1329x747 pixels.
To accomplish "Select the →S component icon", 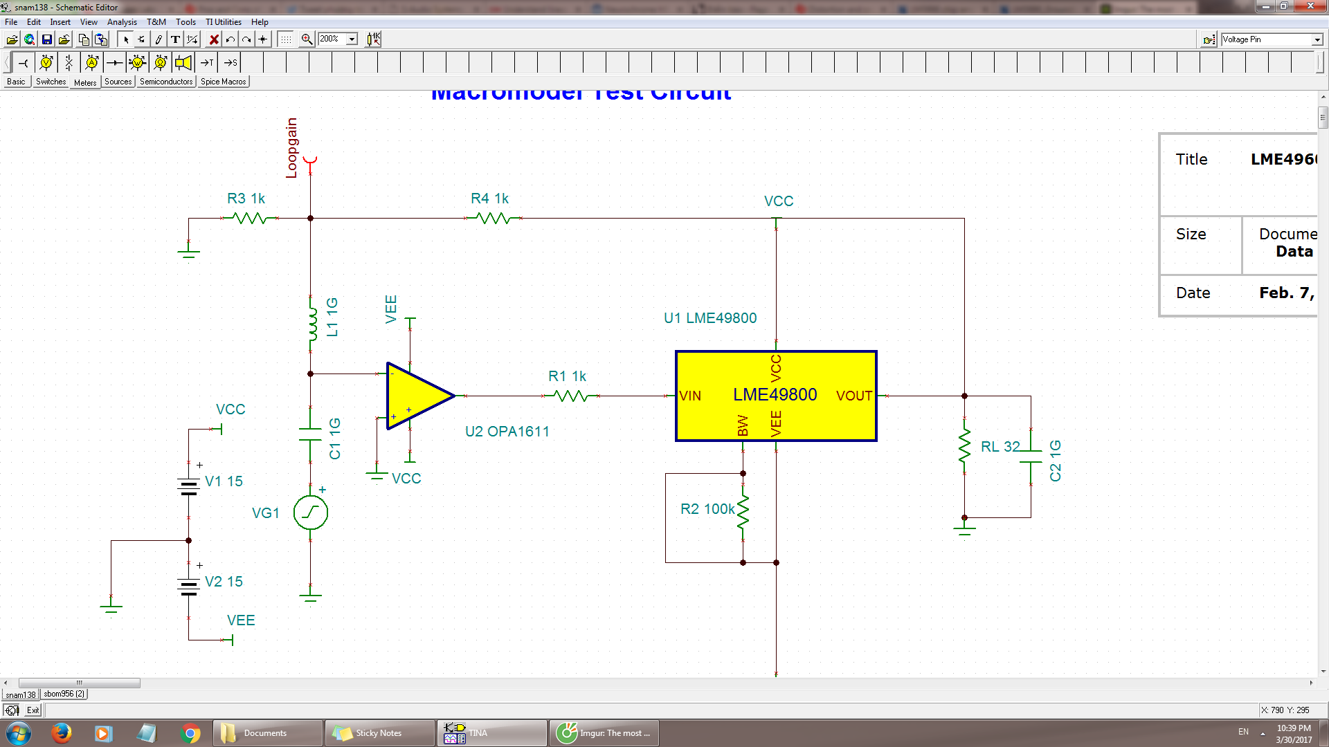I will coord(230,63).
